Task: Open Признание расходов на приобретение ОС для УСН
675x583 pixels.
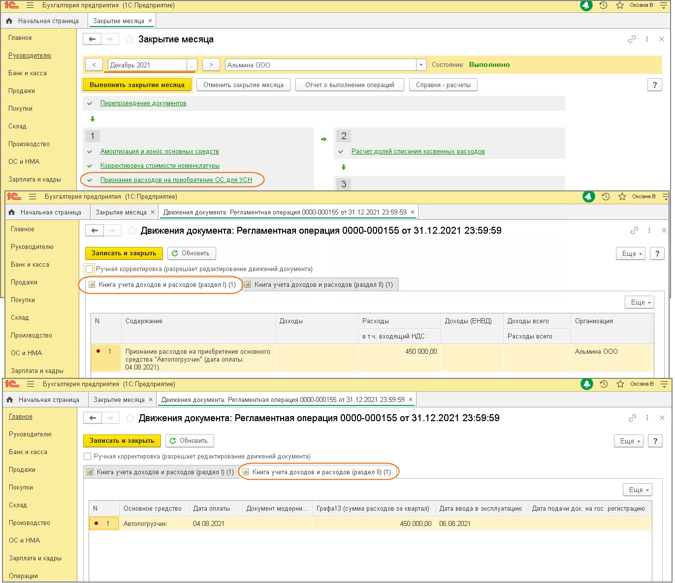Action: pos(176,180)
